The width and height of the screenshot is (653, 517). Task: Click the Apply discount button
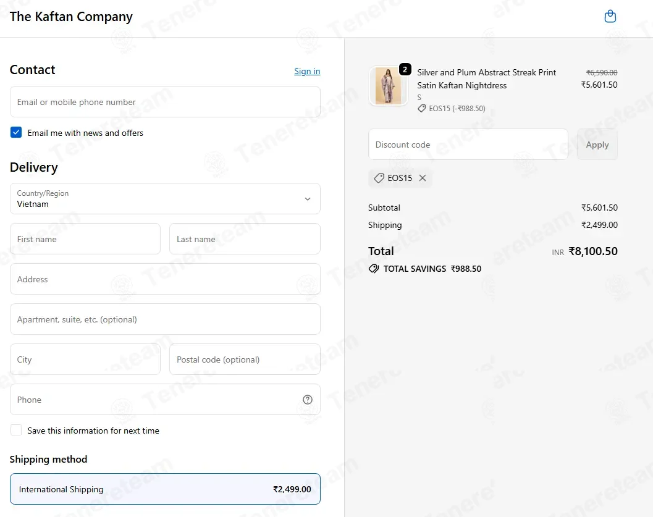coord(597,145)
